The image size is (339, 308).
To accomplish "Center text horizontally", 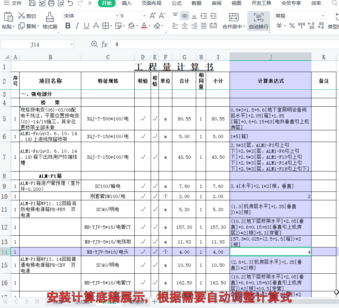I will pos(185,26).
